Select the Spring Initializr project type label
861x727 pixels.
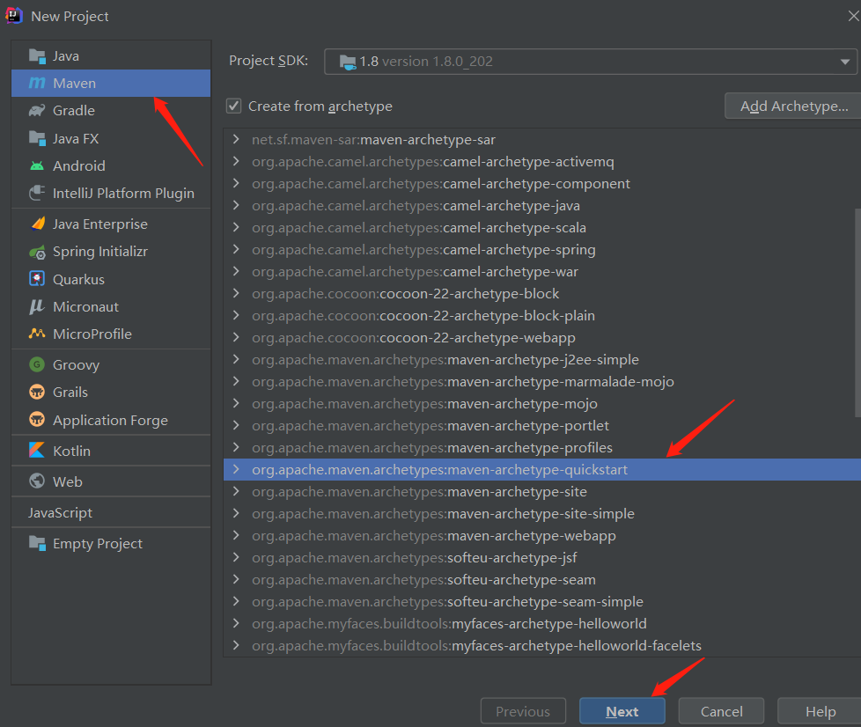100,252
